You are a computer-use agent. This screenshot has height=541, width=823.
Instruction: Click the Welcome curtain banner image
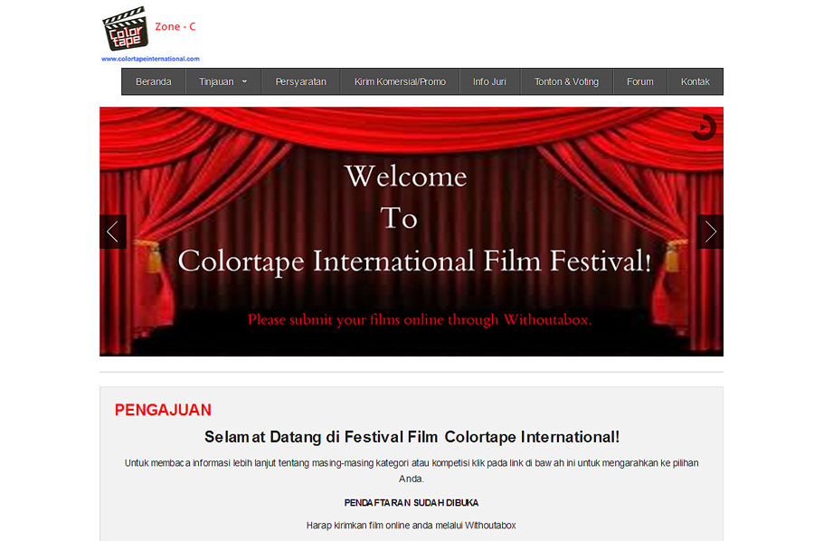pyautogui.click(x=411, y=232)
